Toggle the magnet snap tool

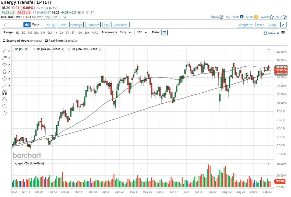pyautogui.click(x=5, y=93)
